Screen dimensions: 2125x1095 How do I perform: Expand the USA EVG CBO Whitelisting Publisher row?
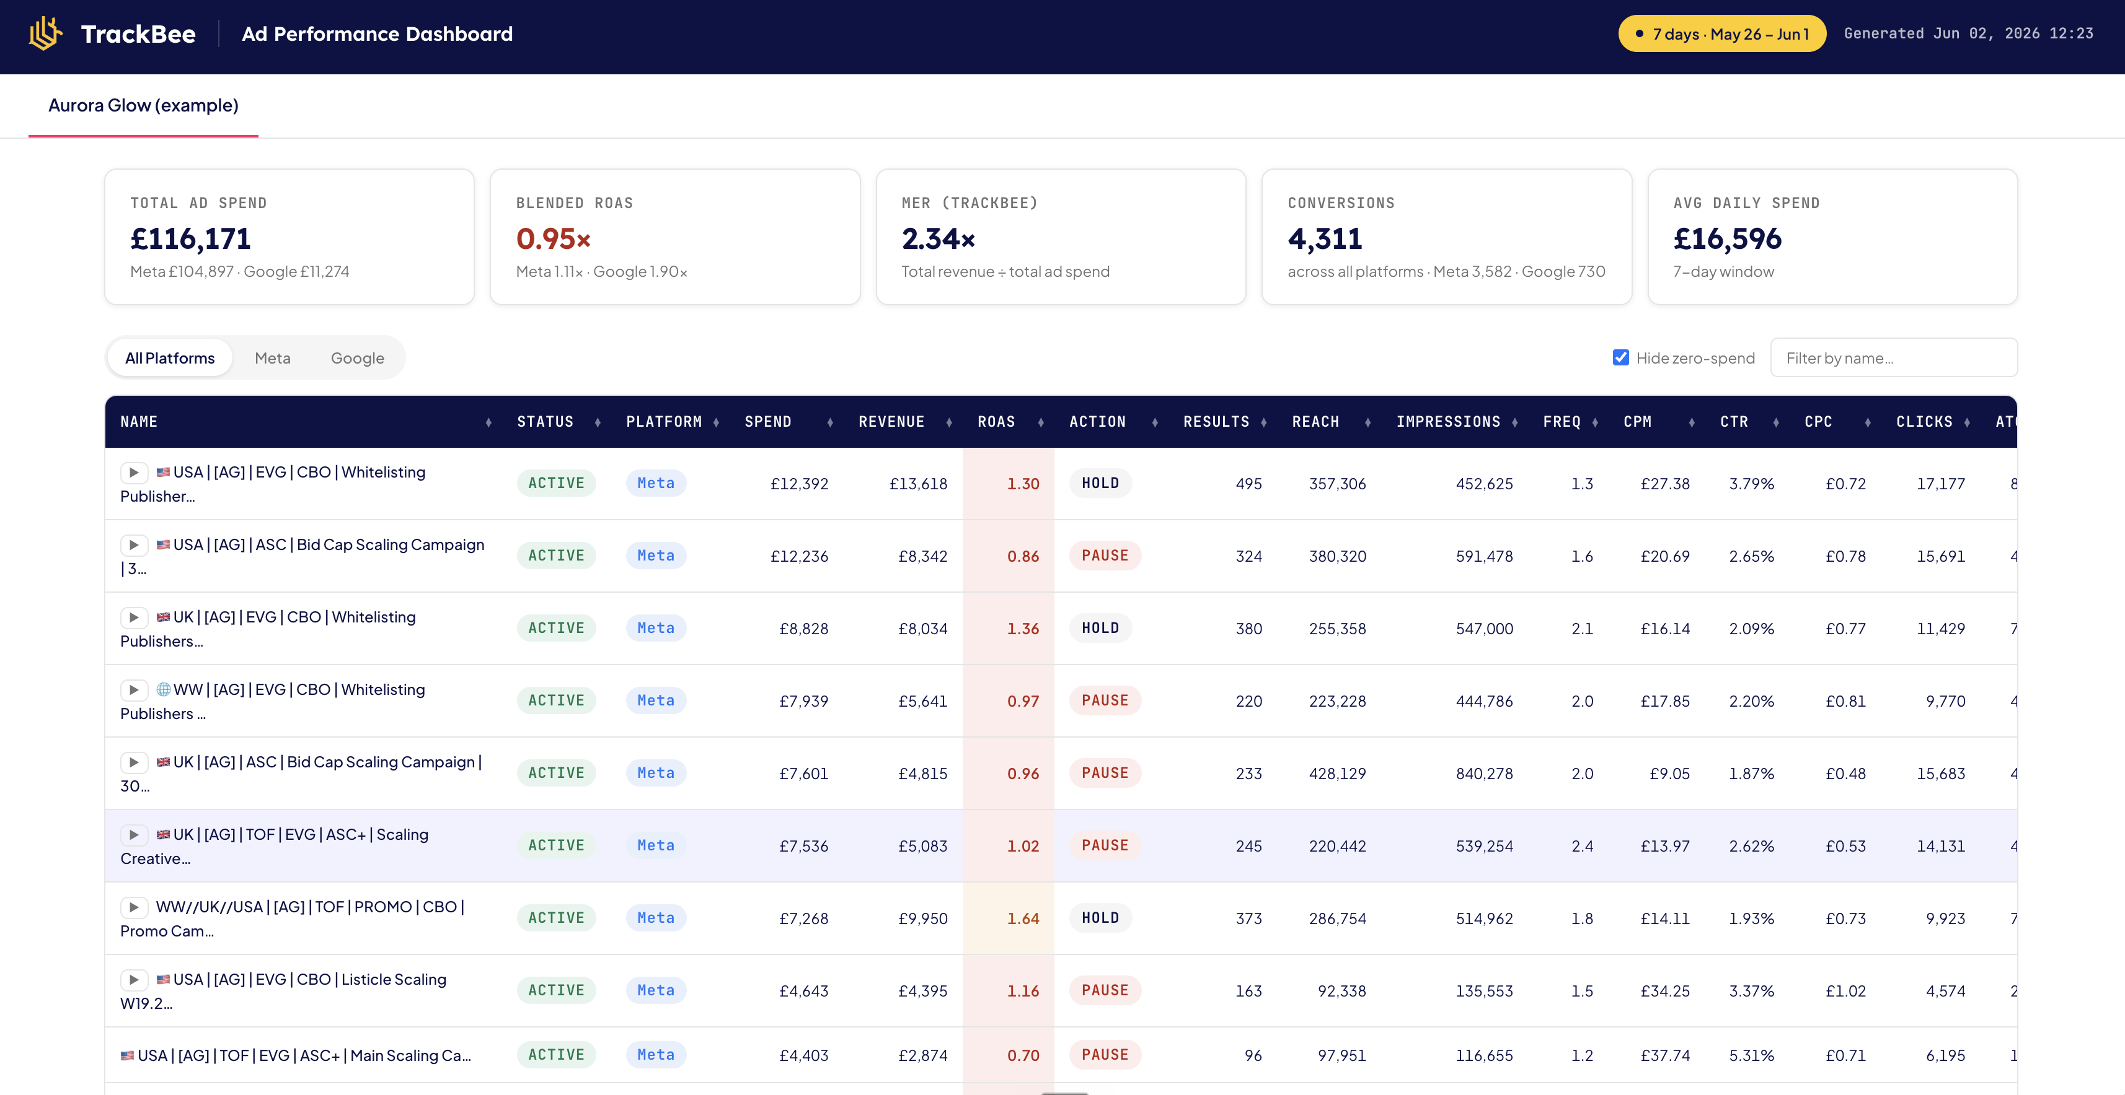tap(134, 473)
